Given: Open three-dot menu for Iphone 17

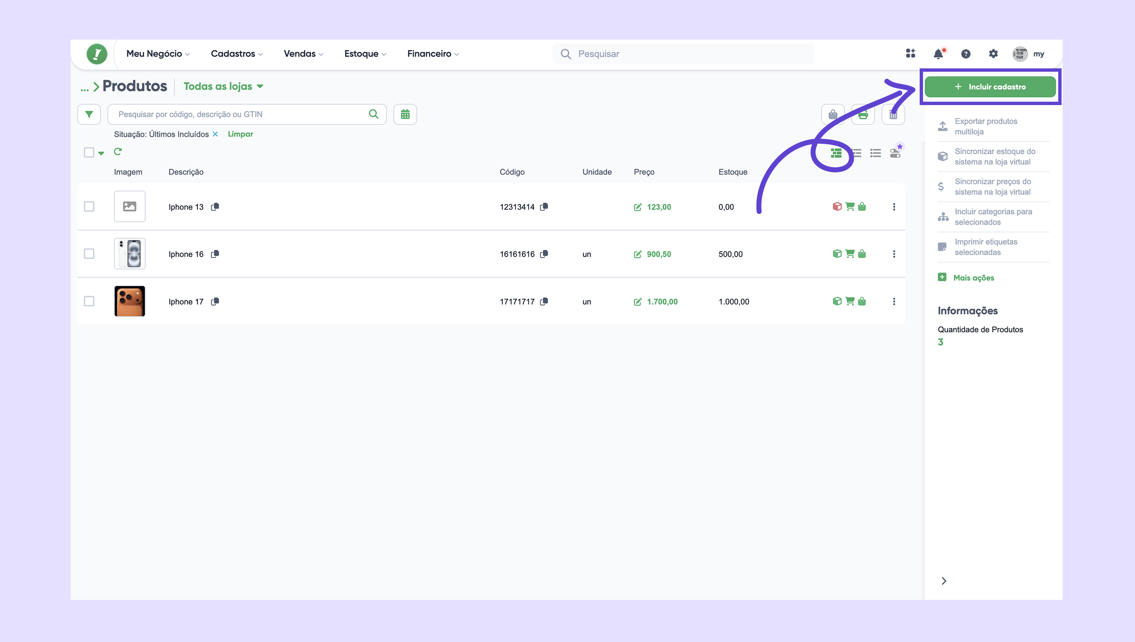Looking at the screenshot, I should (x=894, y=301).
